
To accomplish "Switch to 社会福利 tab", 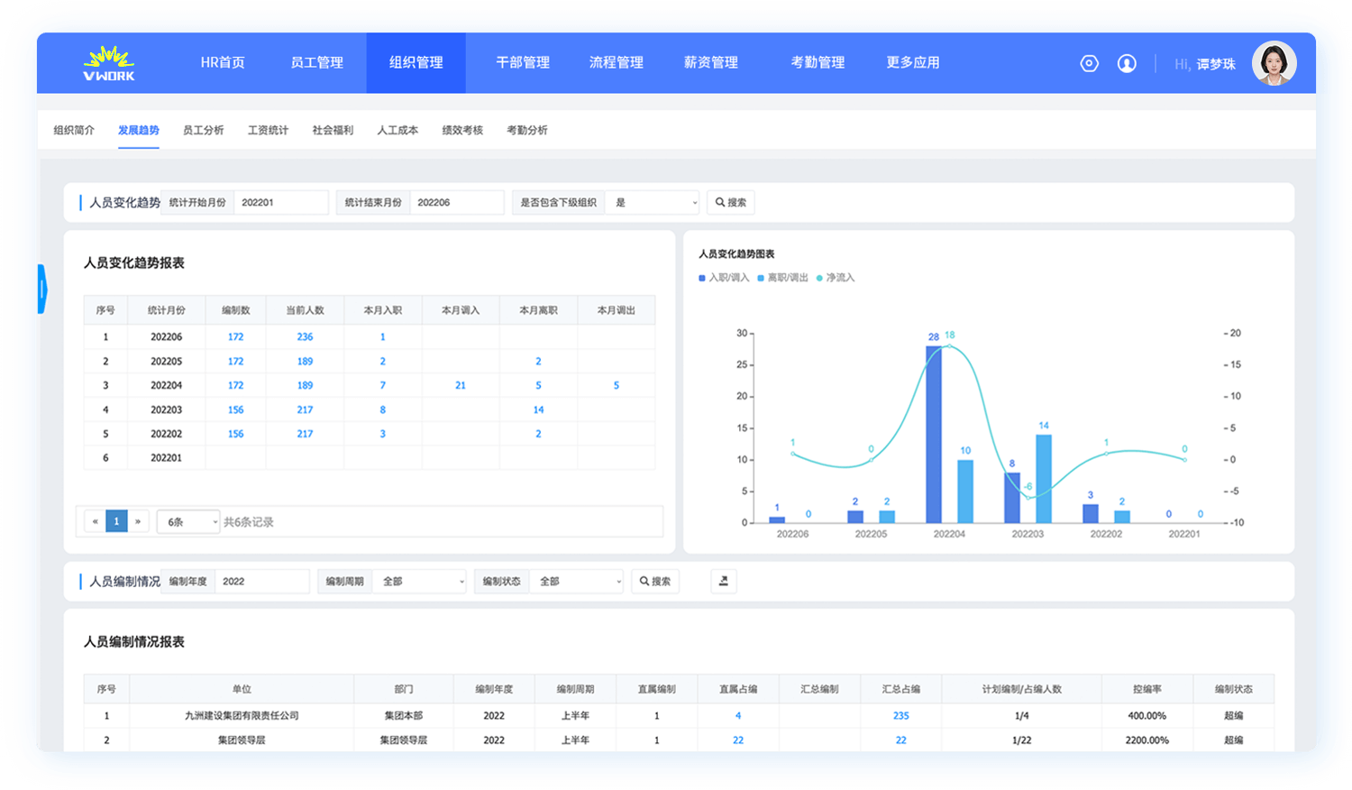I will (x=333, y=130).
